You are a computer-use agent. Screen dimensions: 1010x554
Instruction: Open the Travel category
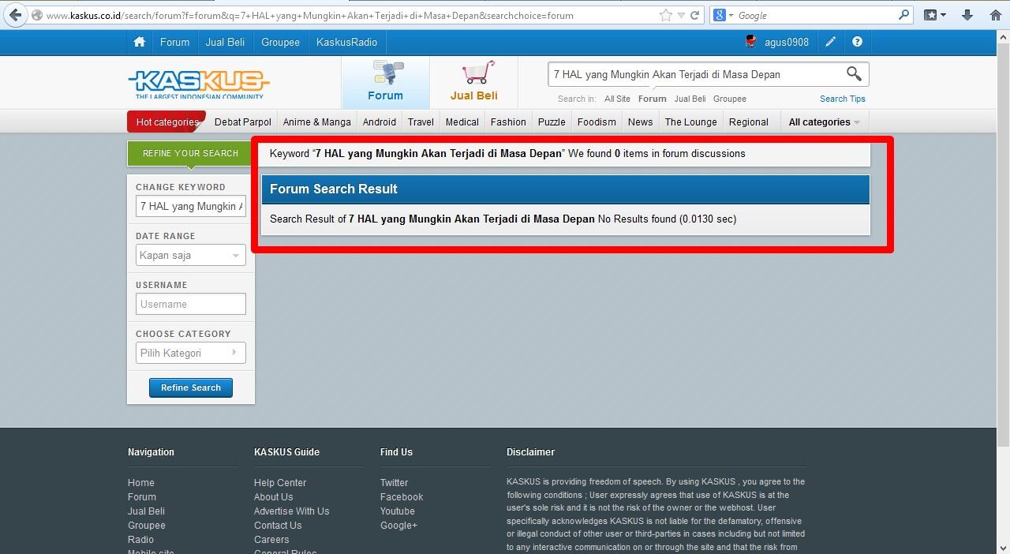[421, 122]
